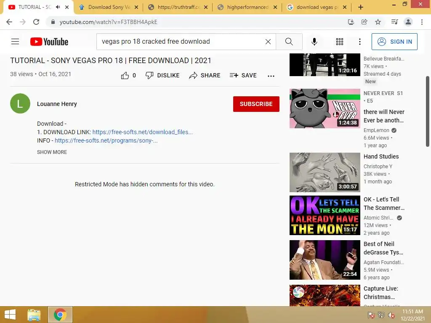Open the free-softs.net download_files link

pos(142,132)
